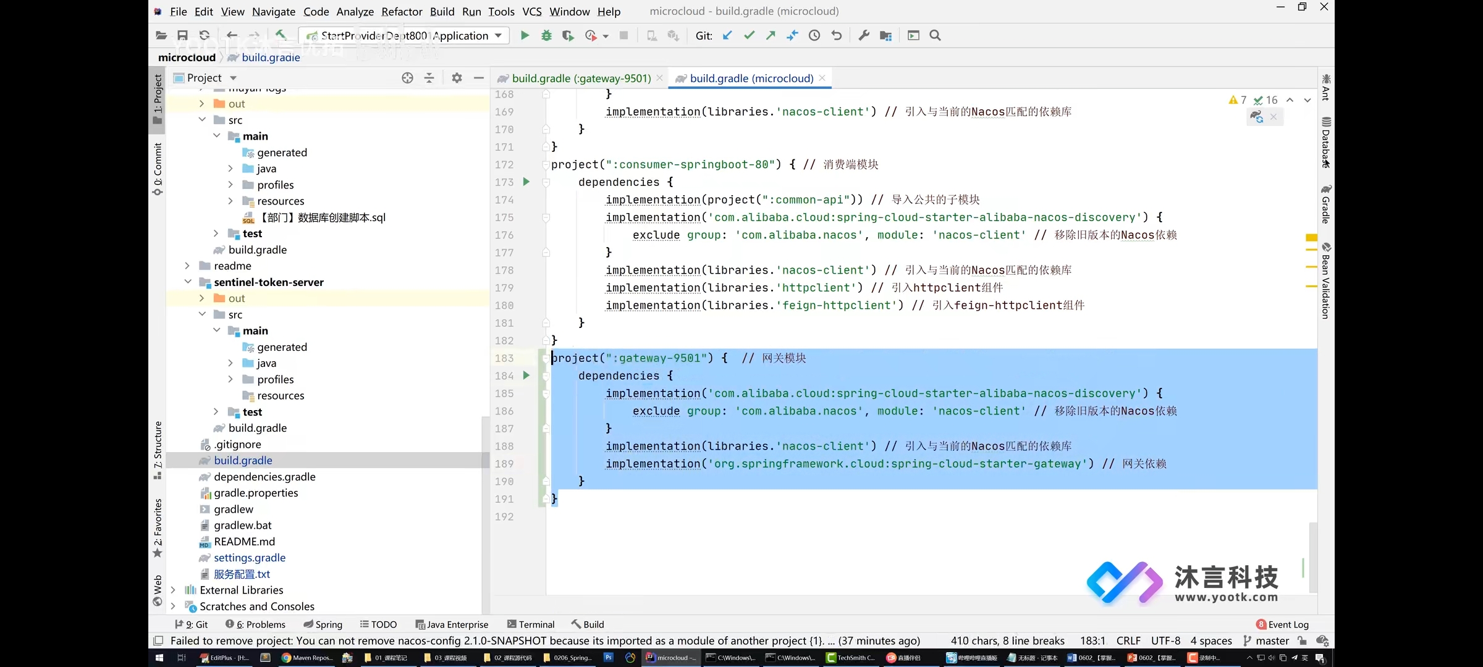
Task: Select README.md in the project tree
Action: pyautogui.click(x=244, y=542)
